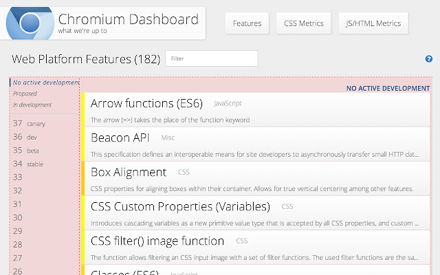Expand the Box Alignment feature card
The height and width of the screenshot is (275, 440).
coord(129,172)
